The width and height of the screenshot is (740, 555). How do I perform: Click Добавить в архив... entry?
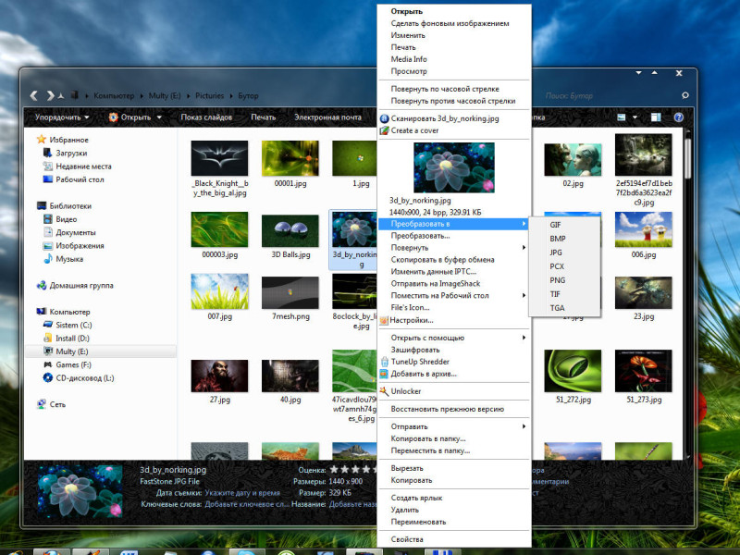454,374
